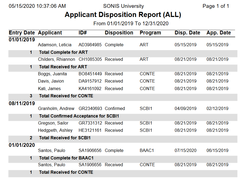The height and width of the screenshot is (181, 252).
Task: Select the ID BO8451449
Action: point(90,74)
